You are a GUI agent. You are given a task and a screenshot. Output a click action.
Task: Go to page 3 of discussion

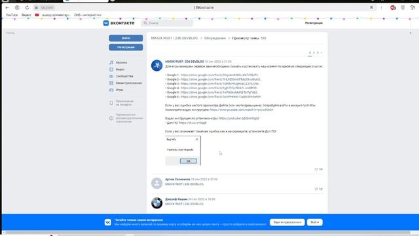(x=318, y=52)
